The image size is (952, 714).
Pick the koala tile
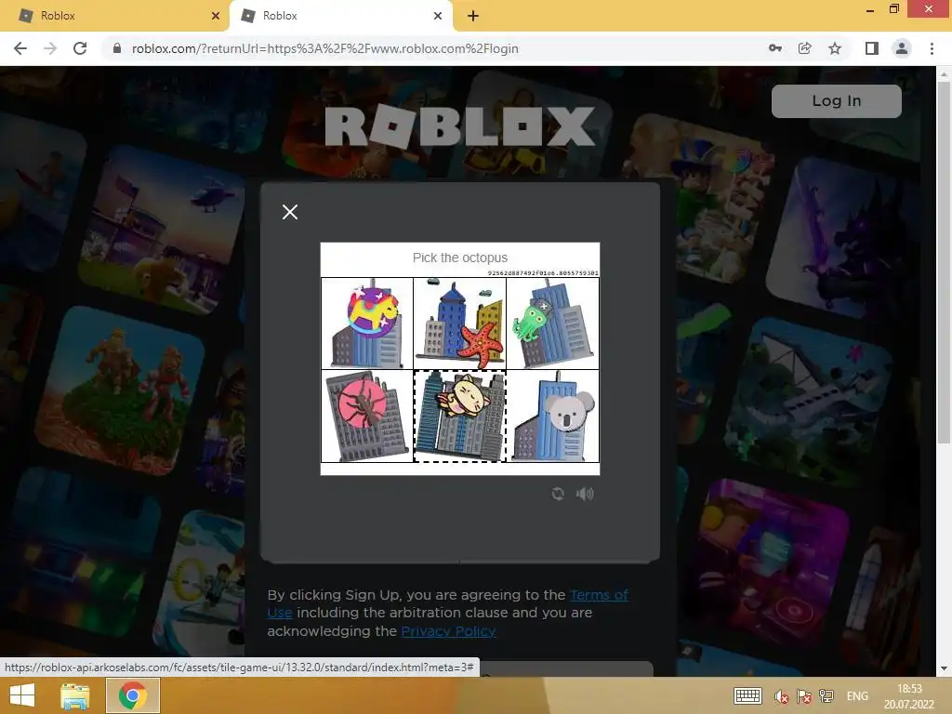point(552,416)
